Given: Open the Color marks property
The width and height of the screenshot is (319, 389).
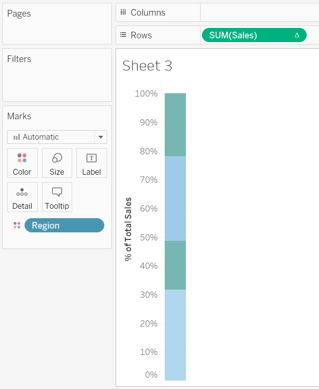Looking at the screenshot, I should [x=22, y=163].
